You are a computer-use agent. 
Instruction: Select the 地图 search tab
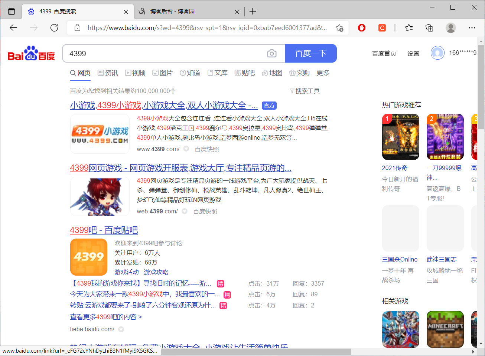[272, 73]
